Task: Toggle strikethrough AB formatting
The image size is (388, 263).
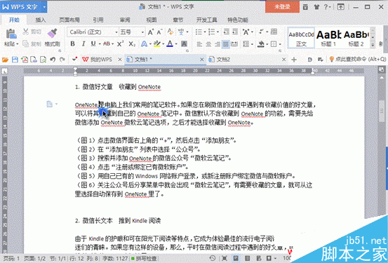Action: coord(107,43)
